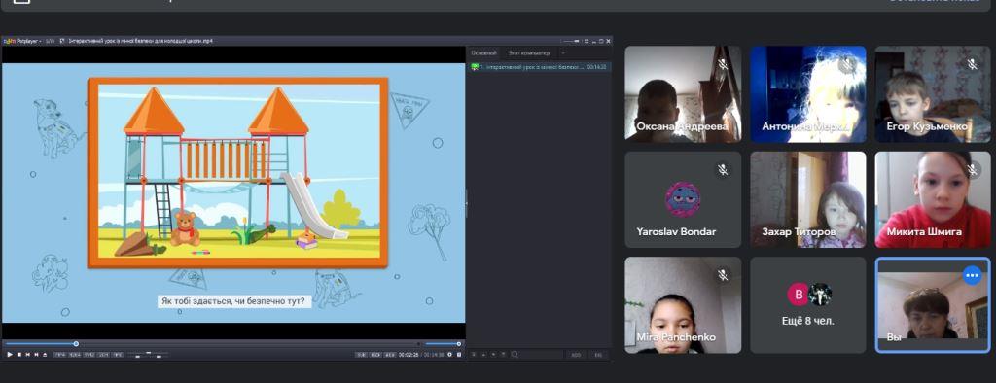Select Микита Шмига's video tile
The width and height of the screenshot is (996, 383).
point(933,199)
